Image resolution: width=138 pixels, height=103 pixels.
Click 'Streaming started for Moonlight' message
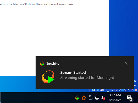(87, 78)
